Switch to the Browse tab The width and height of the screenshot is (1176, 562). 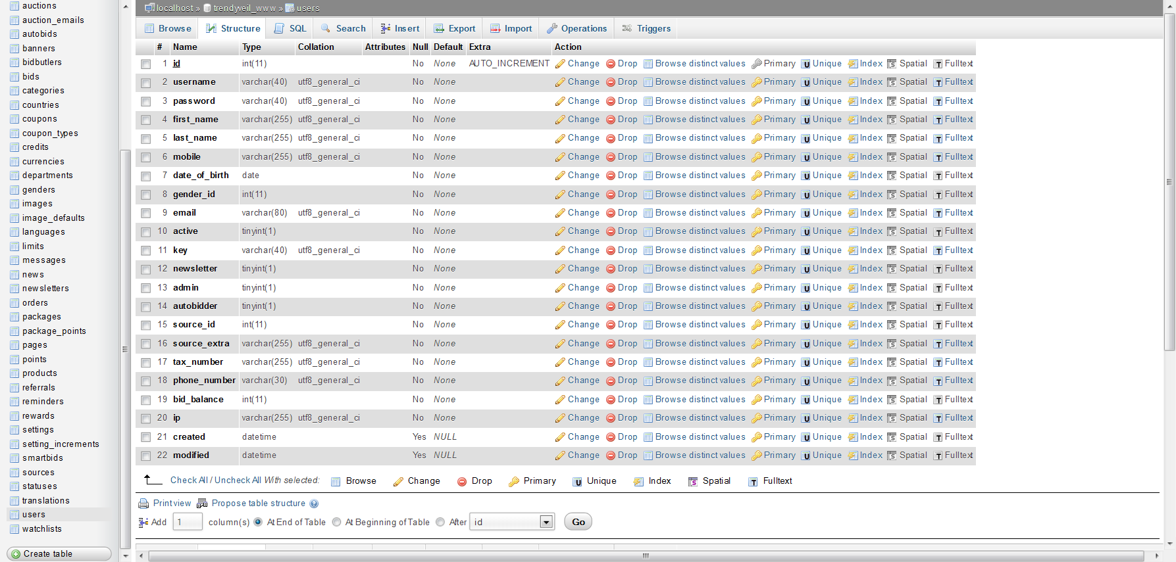tap(168, 28)
